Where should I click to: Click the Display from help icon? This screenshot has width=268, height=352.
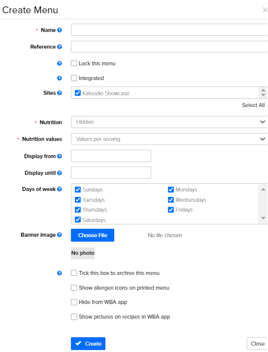[59, 156]
